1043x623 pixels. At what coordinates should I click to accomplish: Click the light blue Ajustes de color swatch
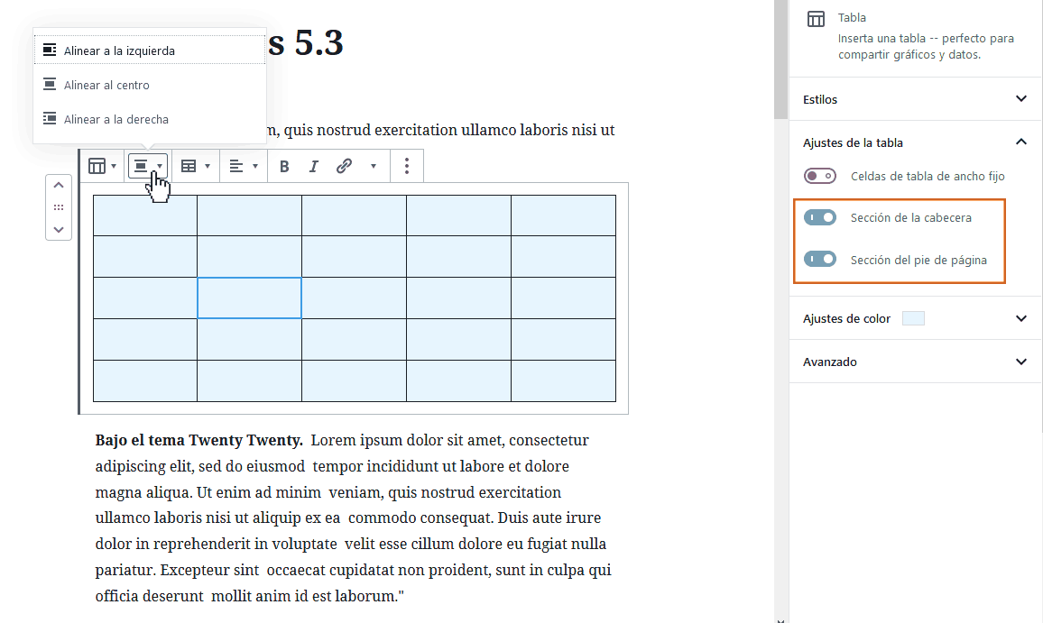[x=913, y=319]
